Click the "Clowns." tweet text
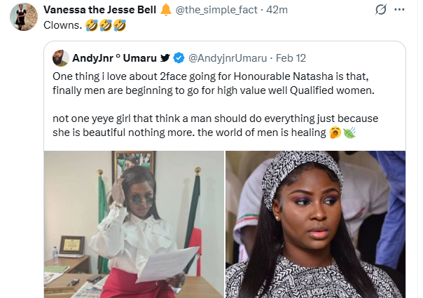 59,25
